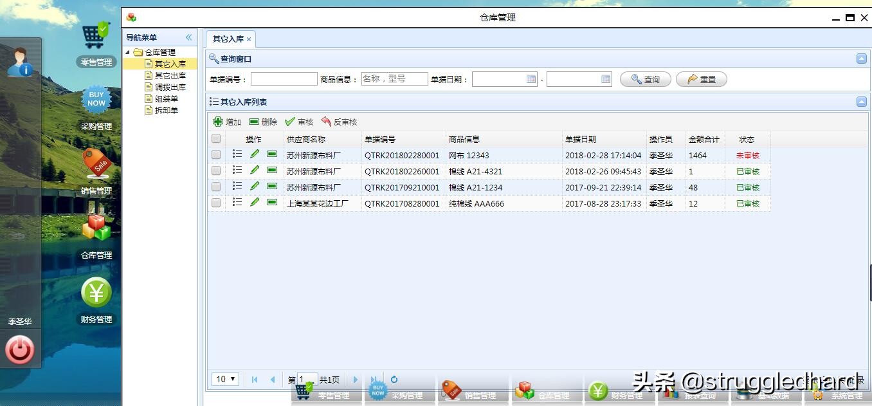
Task: Collapse the 仓库管理 navigation tree node
Action: click(x=127, y=51)
